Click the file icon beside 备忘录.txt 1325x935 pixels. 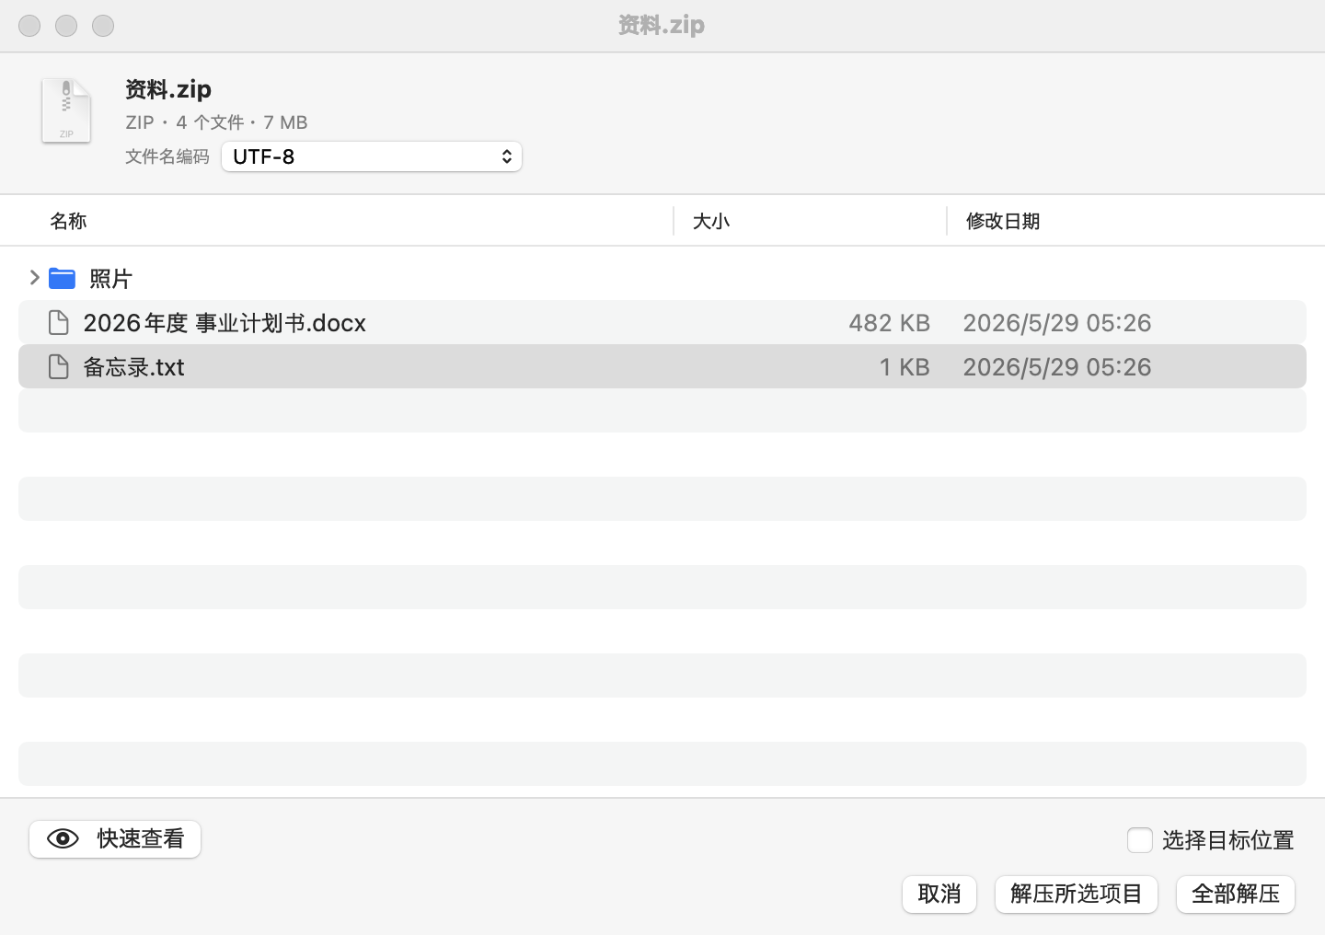pyautogui.click(x=59, y=366)
